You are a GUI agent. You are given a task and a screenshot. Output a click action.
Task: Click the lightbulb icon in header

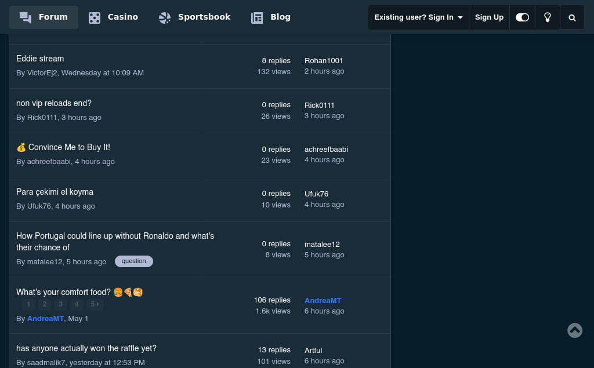click(548, 17)
